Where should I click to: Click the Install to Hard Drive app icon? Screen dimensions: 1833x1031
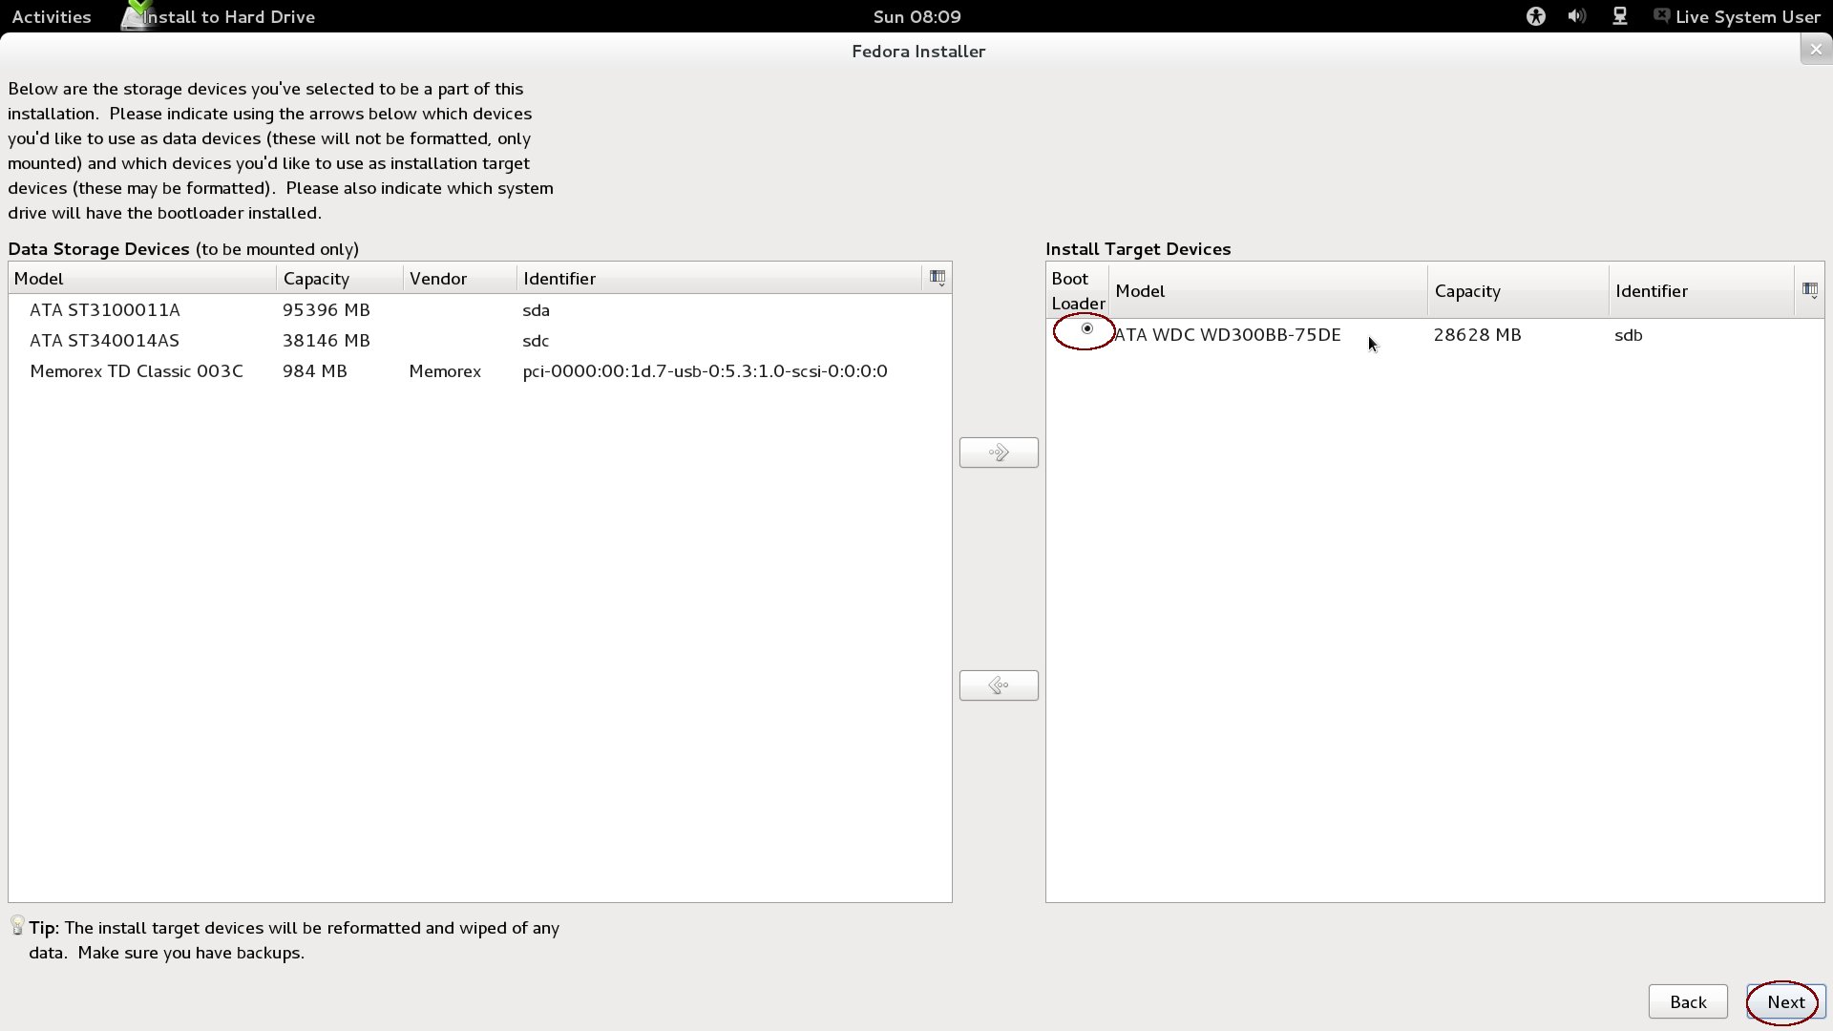(x=137, y=15)
